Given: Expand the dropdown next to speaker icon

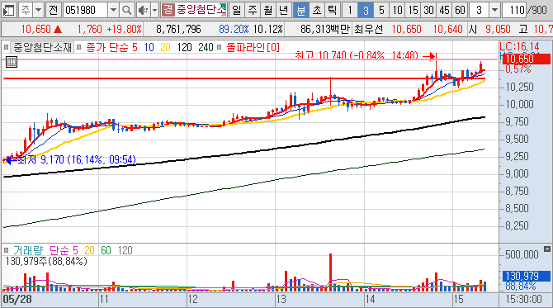Looking at the screenshot, I should pyautogui.click(x=154, y=10).
